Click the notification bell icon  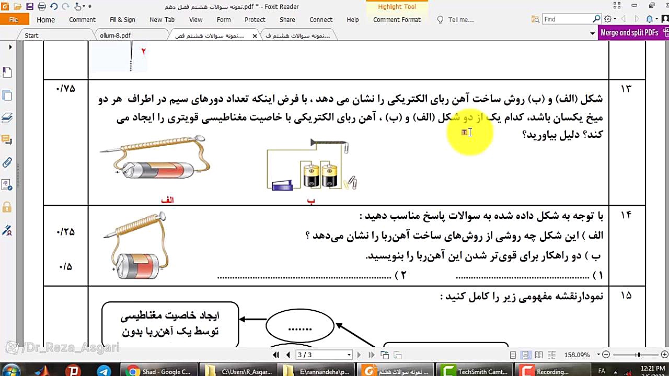point(649,19)
